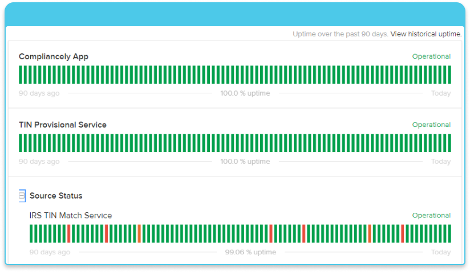Click the TIN Provisional Service component name

63,125
